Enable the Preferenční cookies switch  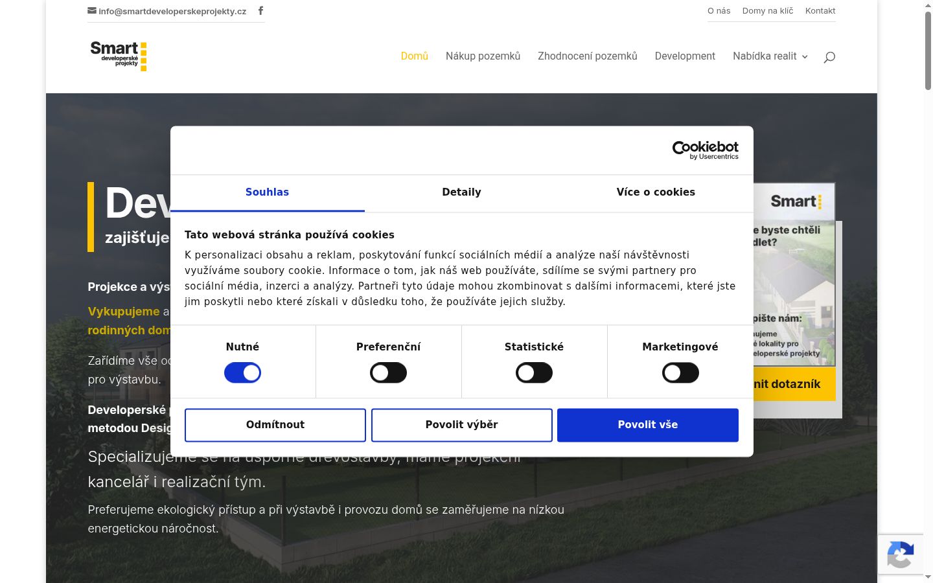click(388, 372)
